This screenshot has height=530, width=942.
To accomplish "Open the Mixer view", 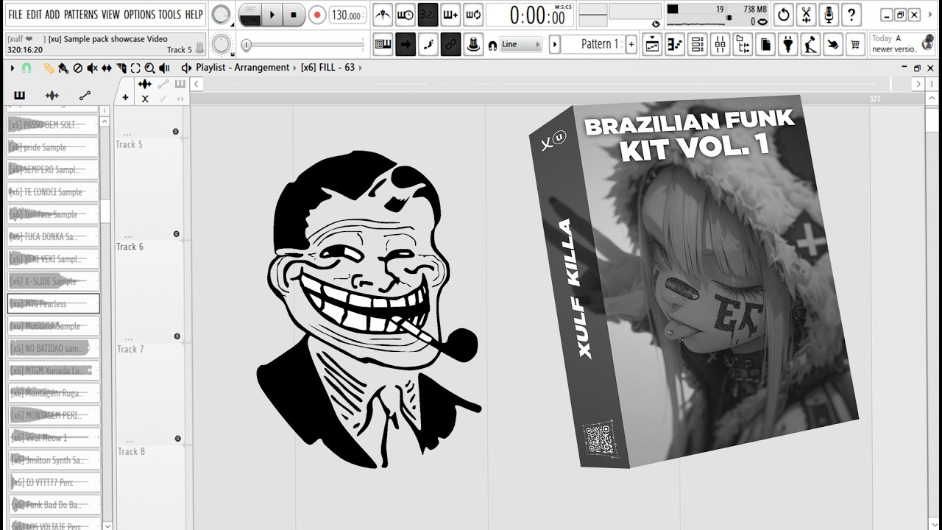I will point(720,45).
